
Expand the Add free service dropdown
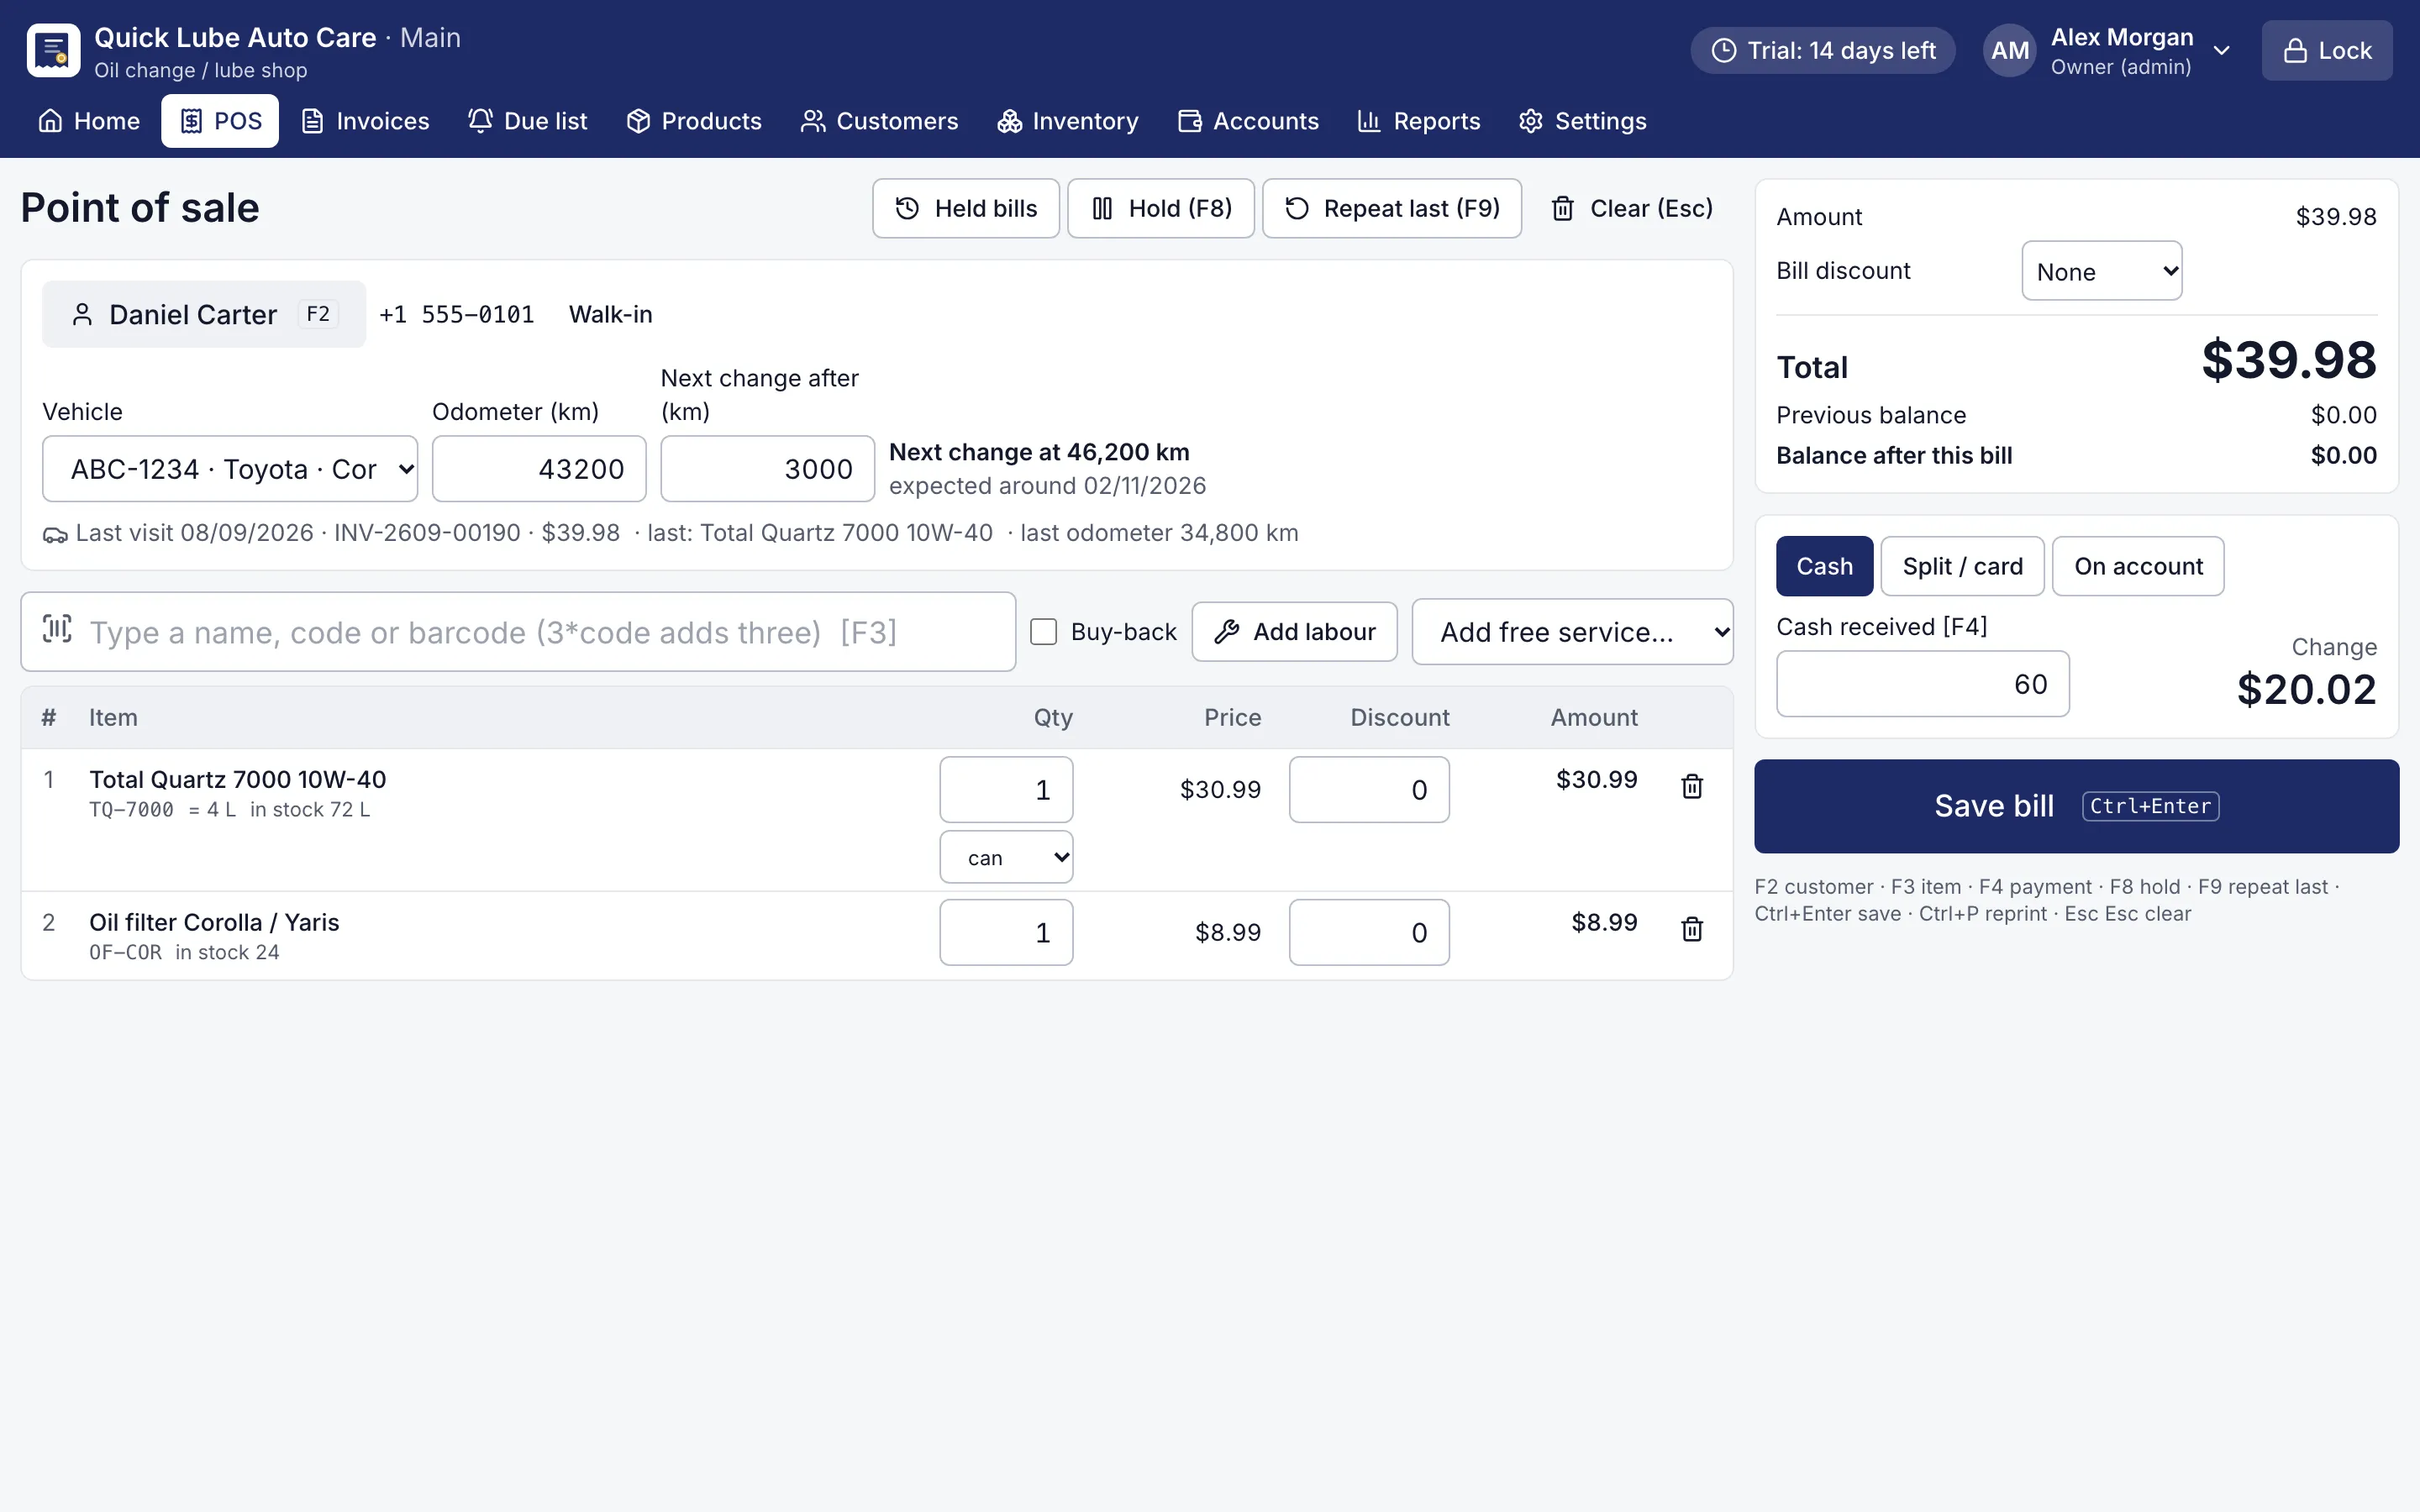(1572, 632)
